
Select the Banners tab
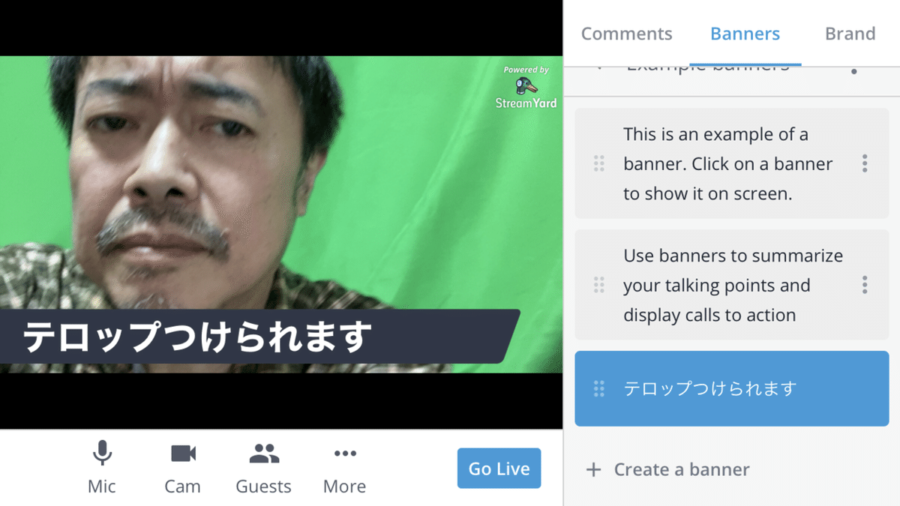745,34
